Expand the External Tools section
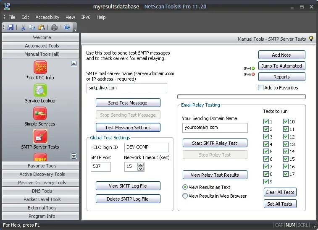The height and width of the screenshot is (230, 318). click(x=41, y=208)
